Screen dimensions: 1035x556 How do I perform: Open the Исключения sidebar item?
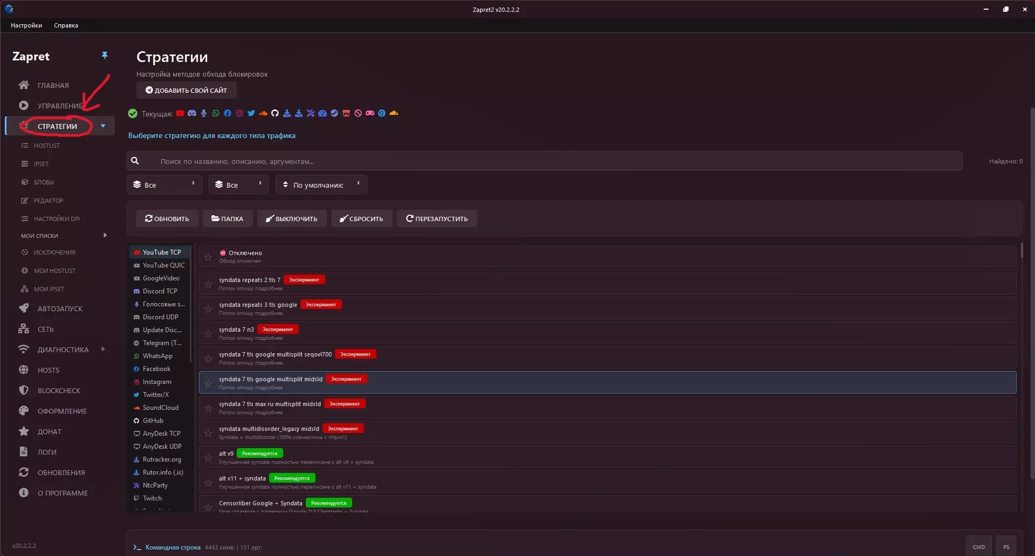click(54, 252)
